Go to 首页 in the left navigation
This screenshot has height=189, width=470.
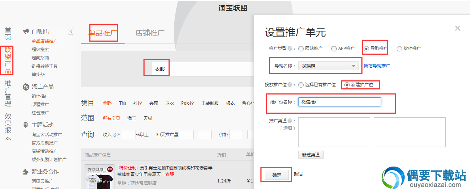(x=8, y=34)
